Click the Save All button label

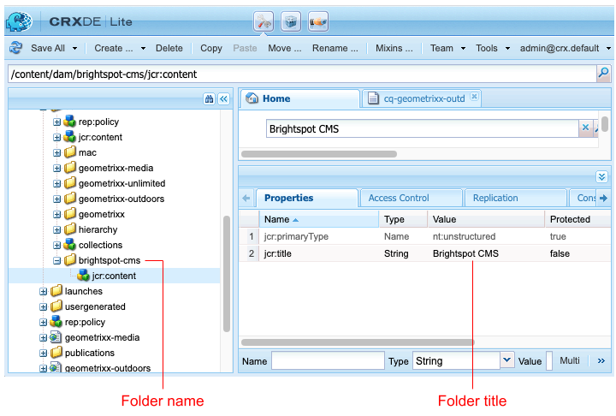click(x=48, y=48)
